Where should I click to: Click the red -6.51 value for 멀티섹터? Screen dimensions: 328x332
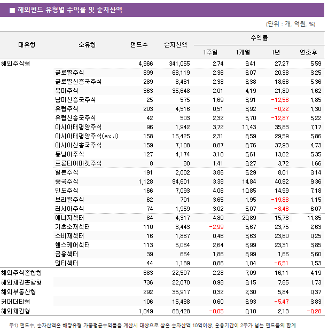[282, 263]
